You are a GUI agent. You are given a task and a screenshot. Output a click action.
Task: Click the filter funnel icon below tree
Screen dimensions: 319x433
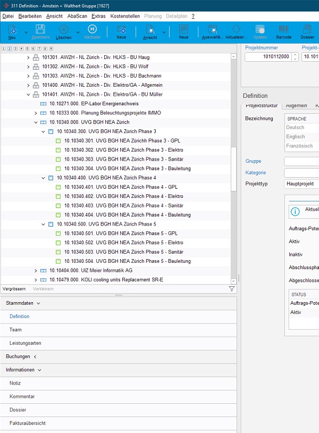(232, 289)
